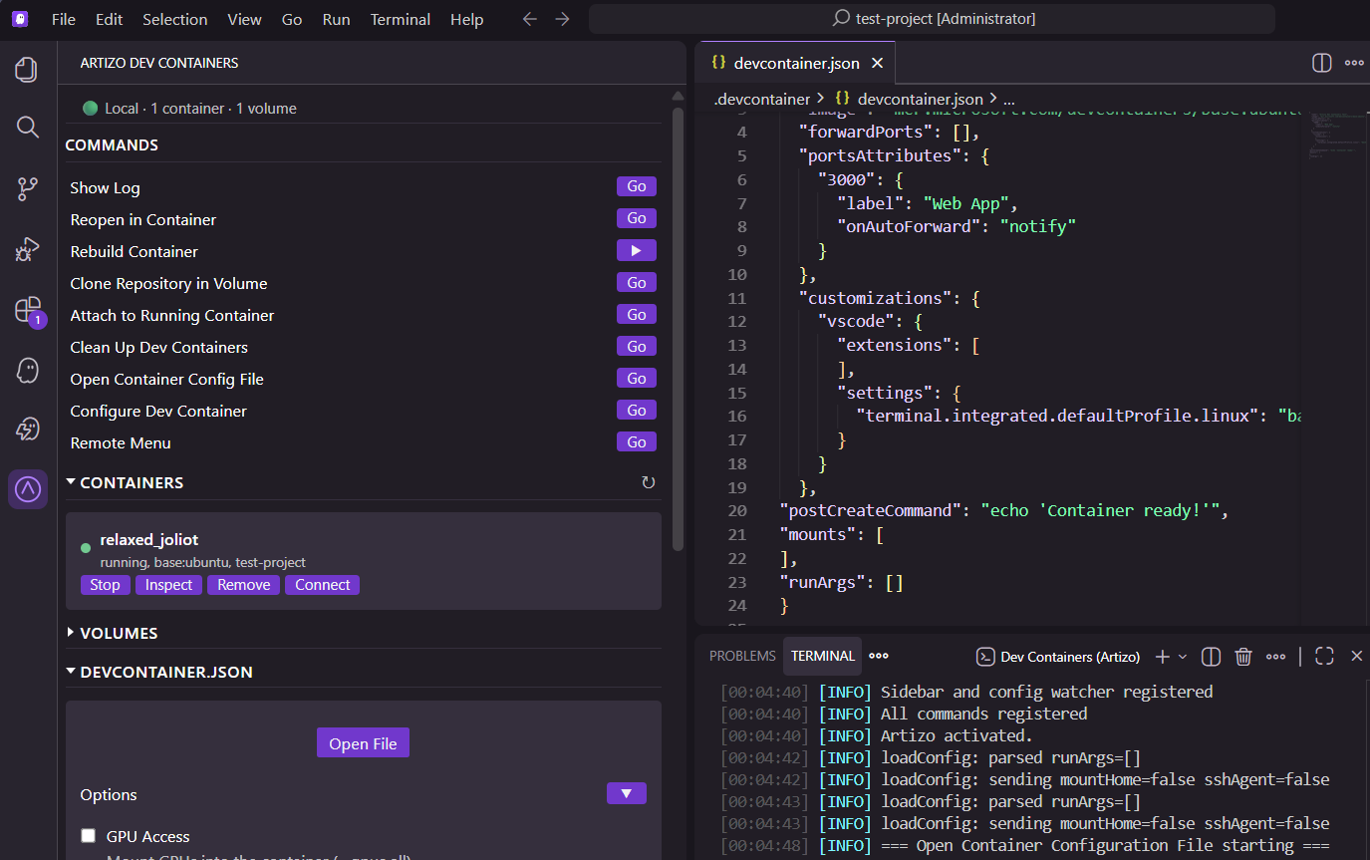The width and height of the screenshot is (1370, 860).
Task: Inspect the relaxed_joliot container
Action: click(x=168, y=585)
